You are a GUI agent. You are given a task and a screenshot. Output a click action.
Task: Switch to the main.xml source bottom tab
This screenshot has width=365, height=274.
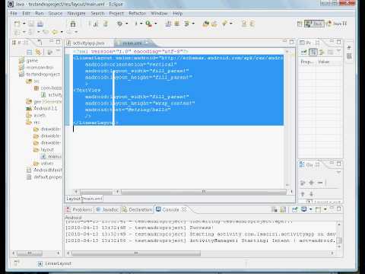[92, 199]
